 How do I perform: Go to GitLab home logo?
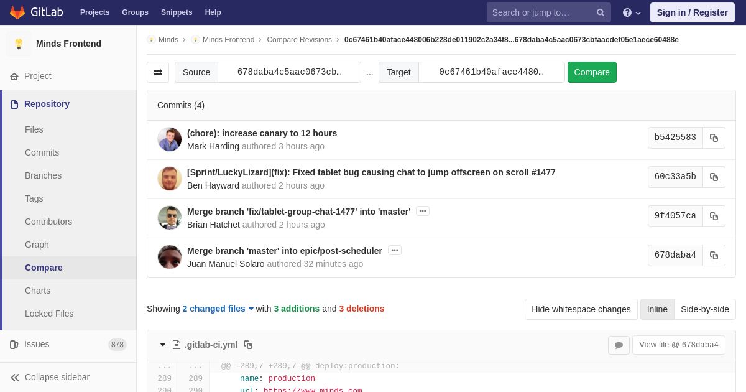[x=36, y=12]
